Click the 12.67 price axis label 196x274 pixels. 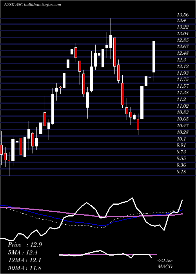pyautogui.click(x=183, y=47)
